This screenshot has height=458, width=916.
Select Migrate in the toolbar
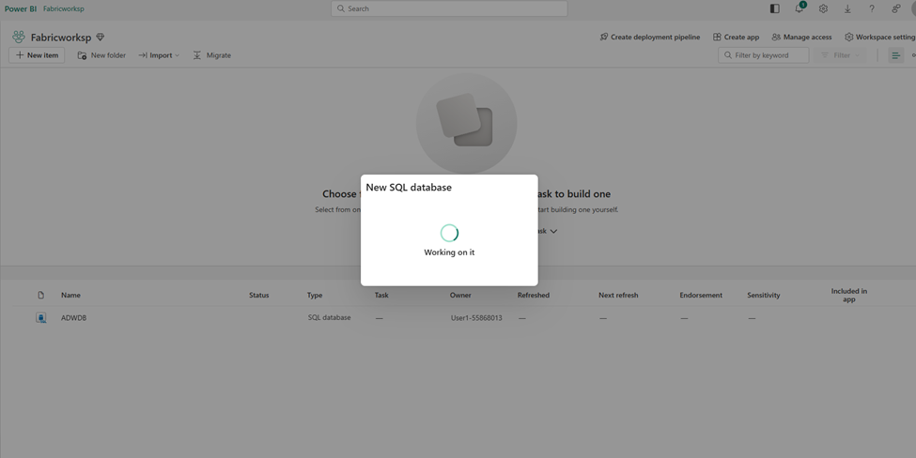coord(211,55)
